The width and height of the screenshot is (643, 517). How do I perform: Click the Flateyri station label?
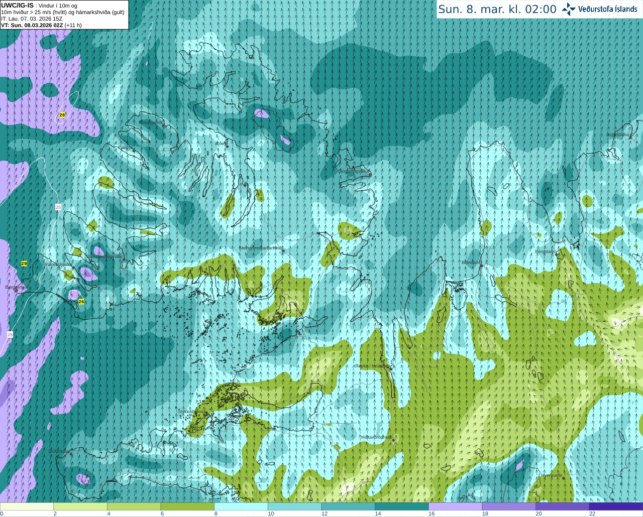(x=125, y=148)
